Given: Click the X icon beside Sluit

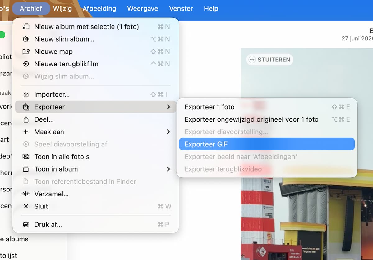Looking at the screenshot, I should tap(26, 206).
